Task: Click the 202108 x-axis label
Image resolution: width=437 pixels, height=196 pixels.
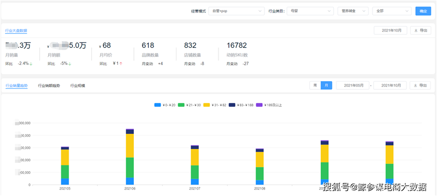Action: click(260, 188)
